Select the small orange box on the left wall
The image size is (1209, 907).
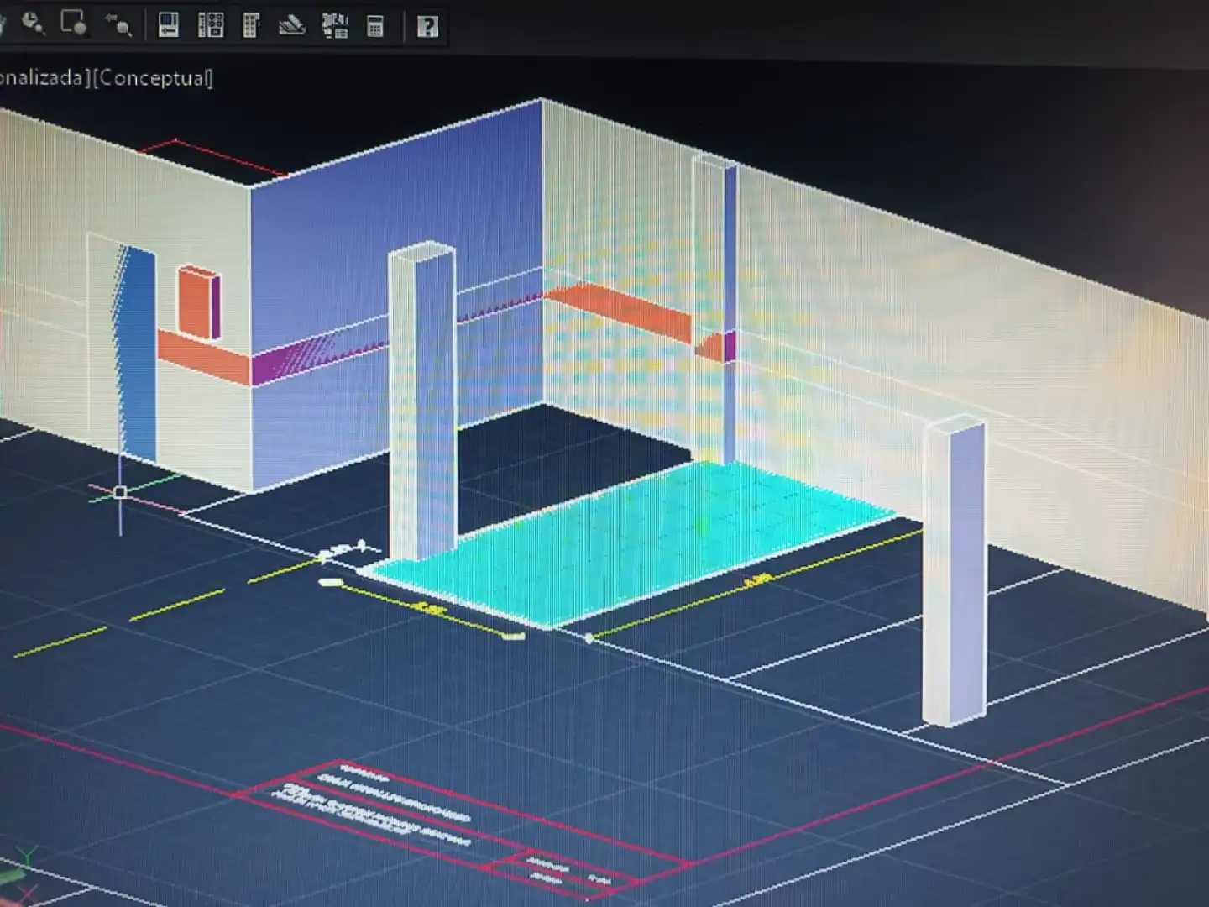click(x=199, y=302)
